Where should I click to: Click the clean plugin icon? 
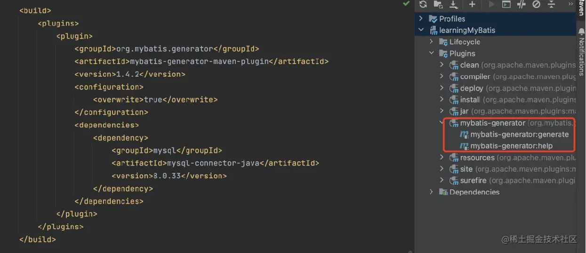[x=454, y=65]
